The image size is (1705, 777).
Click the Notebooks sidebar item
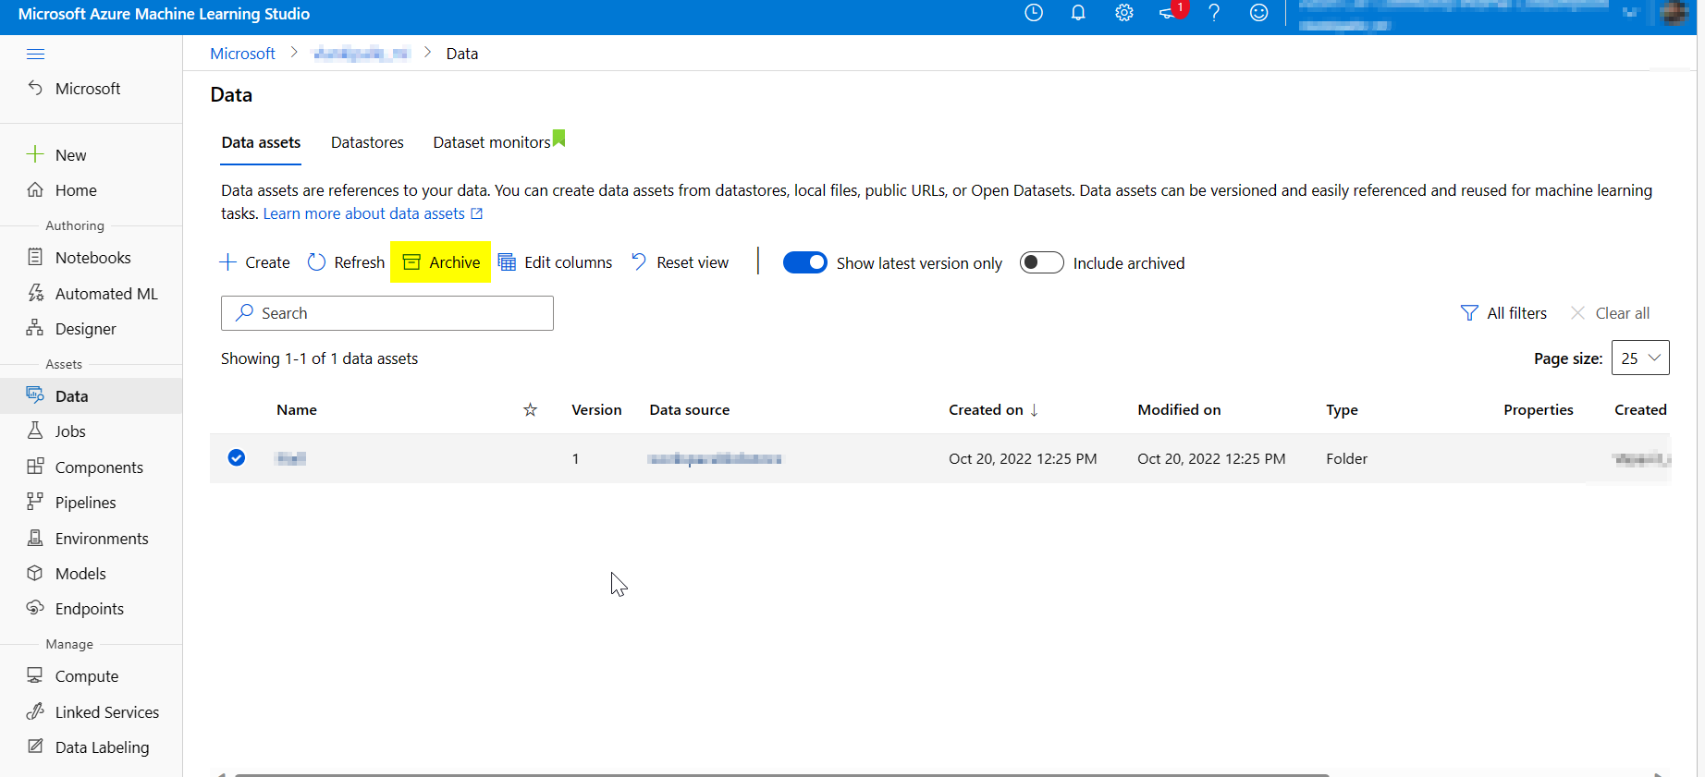(x=92, y=258)
